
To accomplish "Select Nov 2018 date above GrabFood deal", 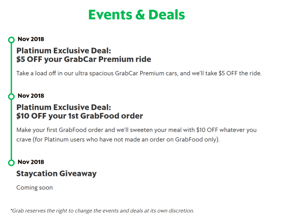I will tap(31, 96).
